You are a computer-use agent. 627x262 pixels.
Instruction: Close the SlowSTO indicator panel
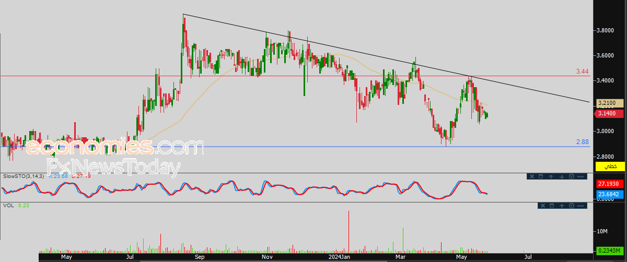pos(532,176)
